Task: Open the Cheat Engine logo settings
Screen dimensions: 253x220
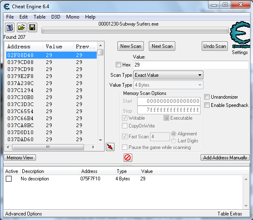Action: point(240,34)
